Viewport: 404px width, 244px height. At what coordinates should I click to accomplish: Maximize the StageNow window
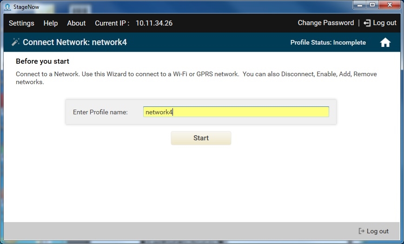[x=373, y=5]
